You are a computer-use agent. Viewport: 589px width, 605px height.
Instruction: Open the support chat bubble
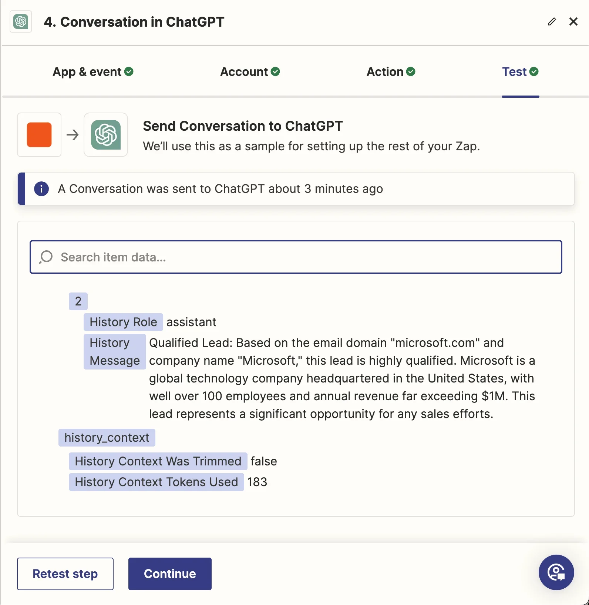pos(556,572)
